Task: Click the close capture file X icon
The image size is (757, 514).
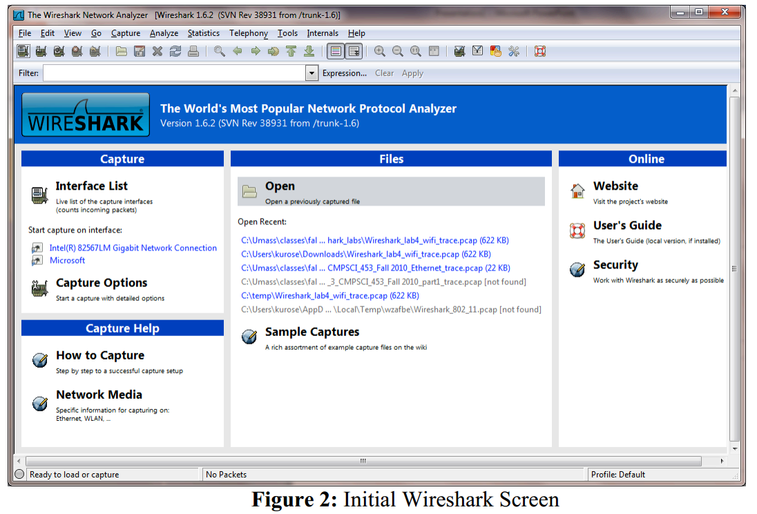Action: (157, 51)
